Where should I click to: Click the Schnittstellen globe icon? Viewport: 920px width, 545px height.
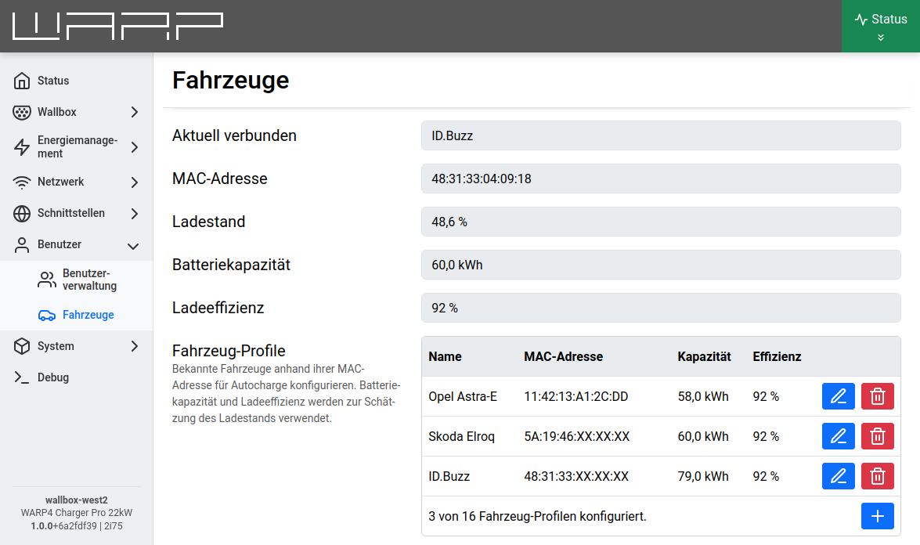[x=22, y=214]
